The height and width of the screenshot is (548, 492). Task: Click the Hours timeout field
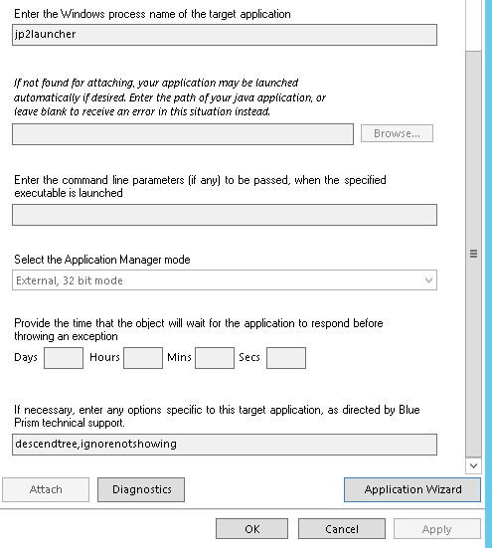(x=143, y=358)
